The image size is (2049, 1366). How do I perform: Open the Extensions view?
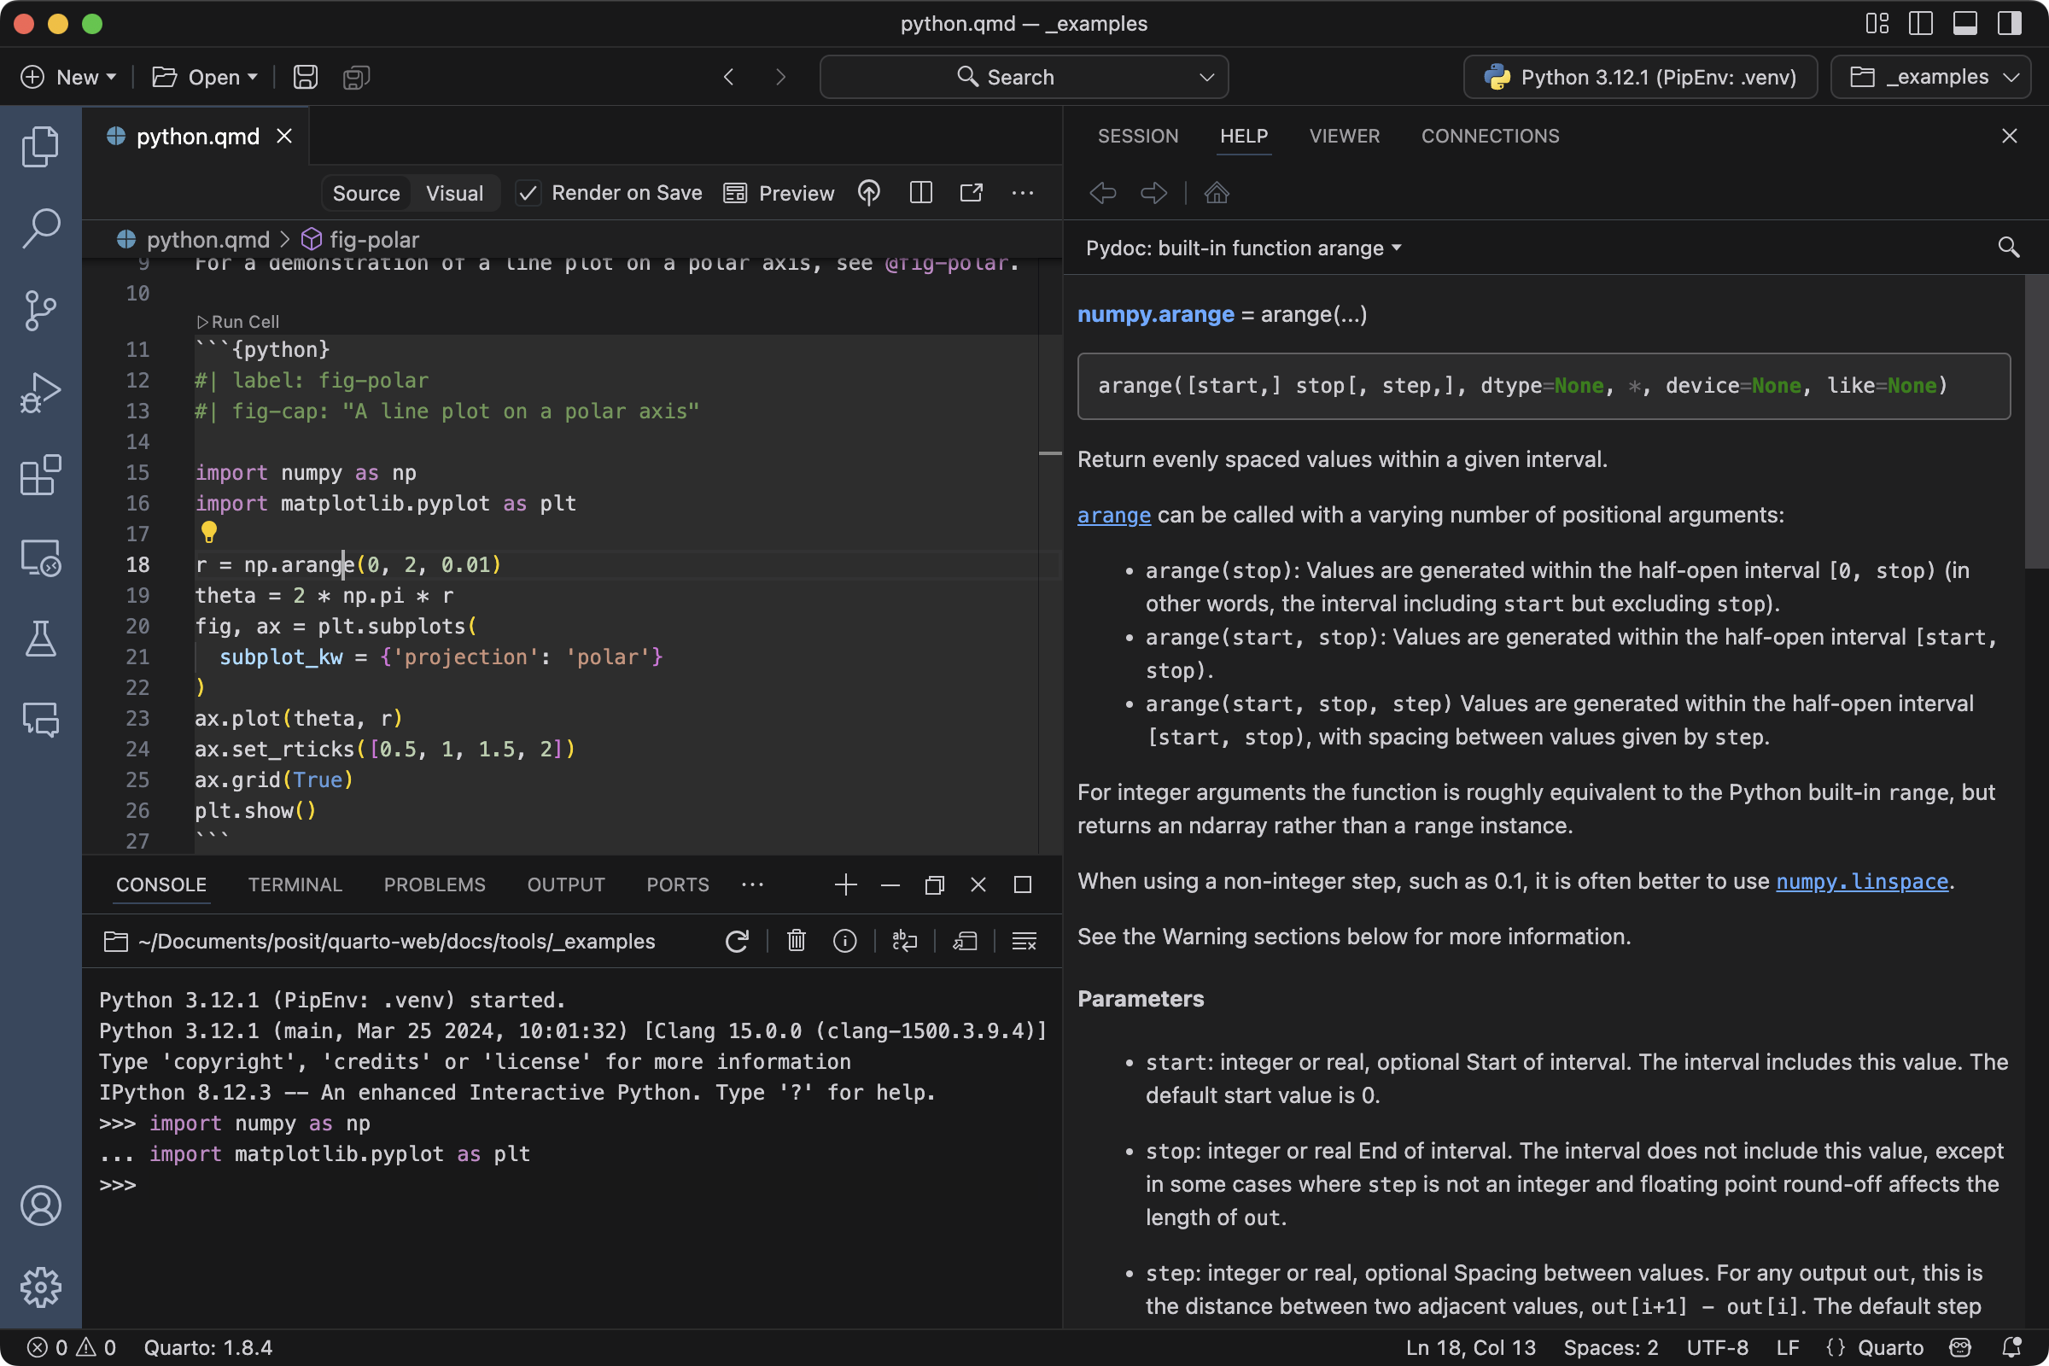click(40, 475)
